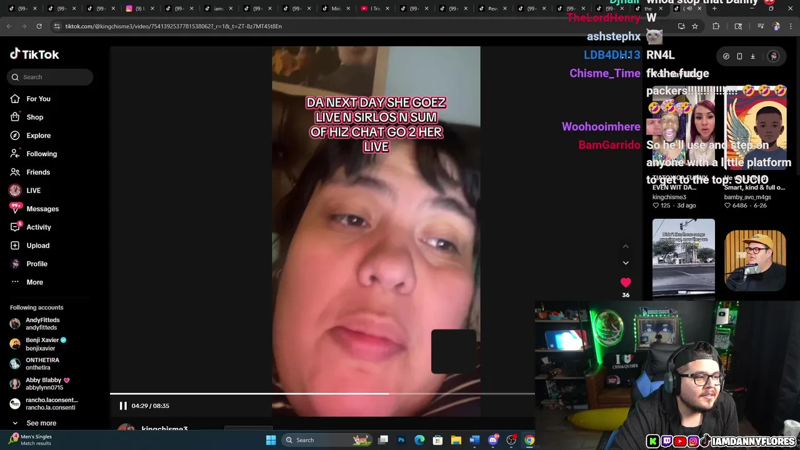Screen dimensions: 800x450
Task: Click the TikTok logo
Action: [x=34, y=54]
